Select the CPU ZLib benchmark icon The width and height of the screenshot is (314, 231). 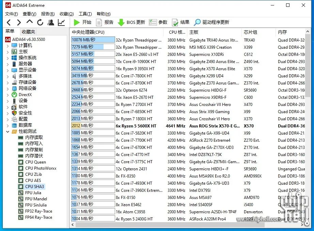(21, 174)
